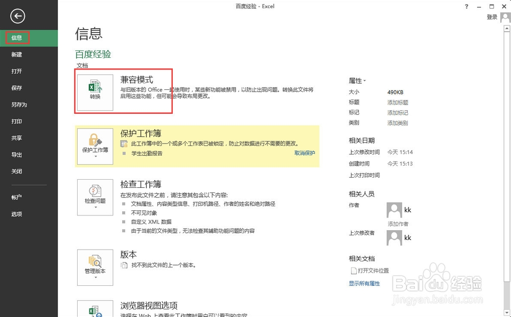Click the 学生出勤报告 sheet entry
511x317 pixels.
[x=147, y=153]
